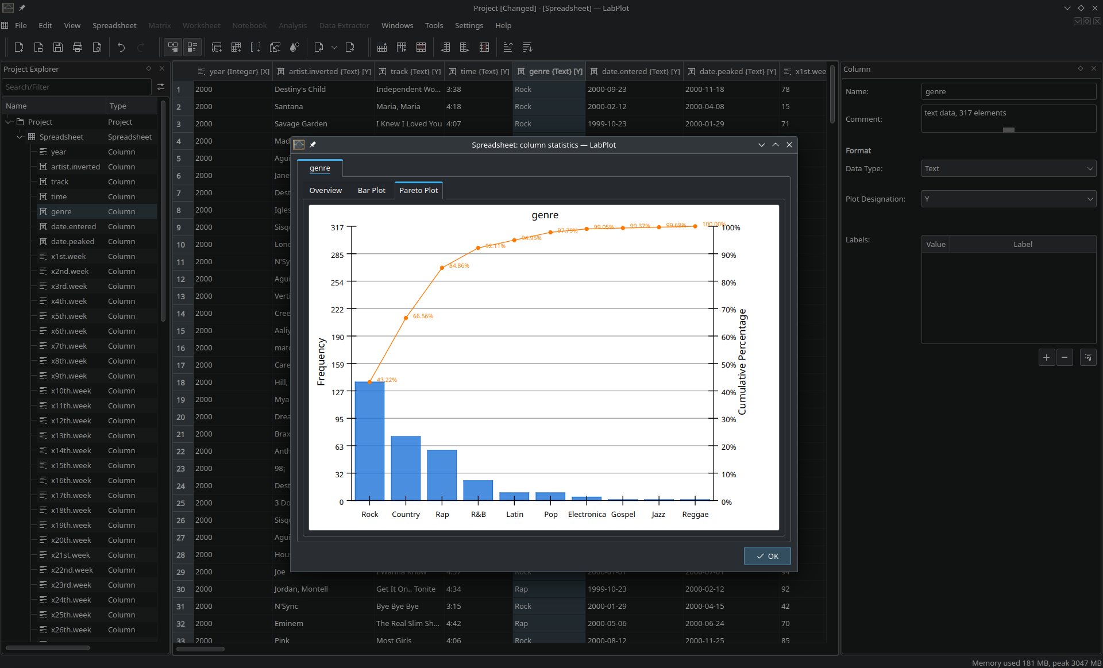Click the Undo icon
Screen dimensions: 1103x668
pyautogui.click(x=121, y=47)
